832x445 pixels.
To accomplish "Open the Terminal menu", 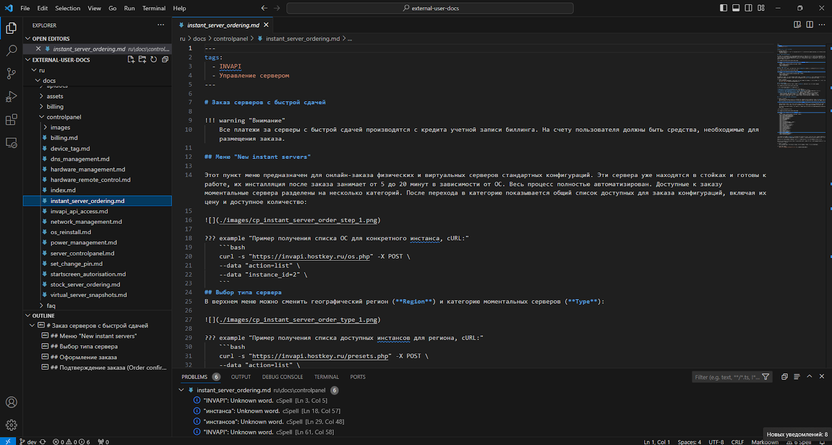I will click(x=154, y=8).
